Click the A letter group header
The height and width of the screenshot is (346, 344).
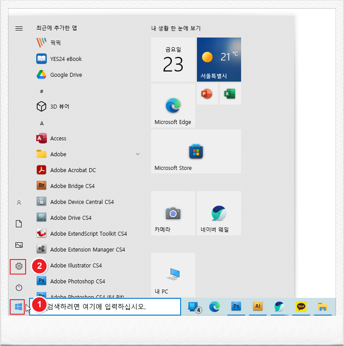coord(42,124)
